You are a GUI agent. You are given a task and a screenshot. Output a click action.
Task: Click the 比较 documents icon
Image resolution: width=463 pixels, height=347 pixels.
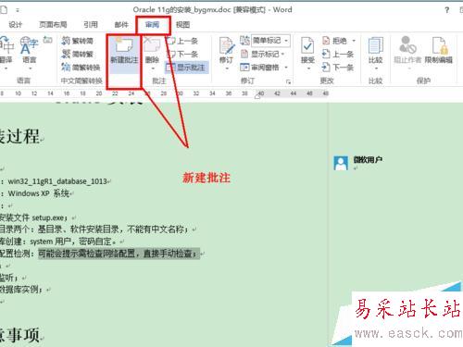[376, 45]
